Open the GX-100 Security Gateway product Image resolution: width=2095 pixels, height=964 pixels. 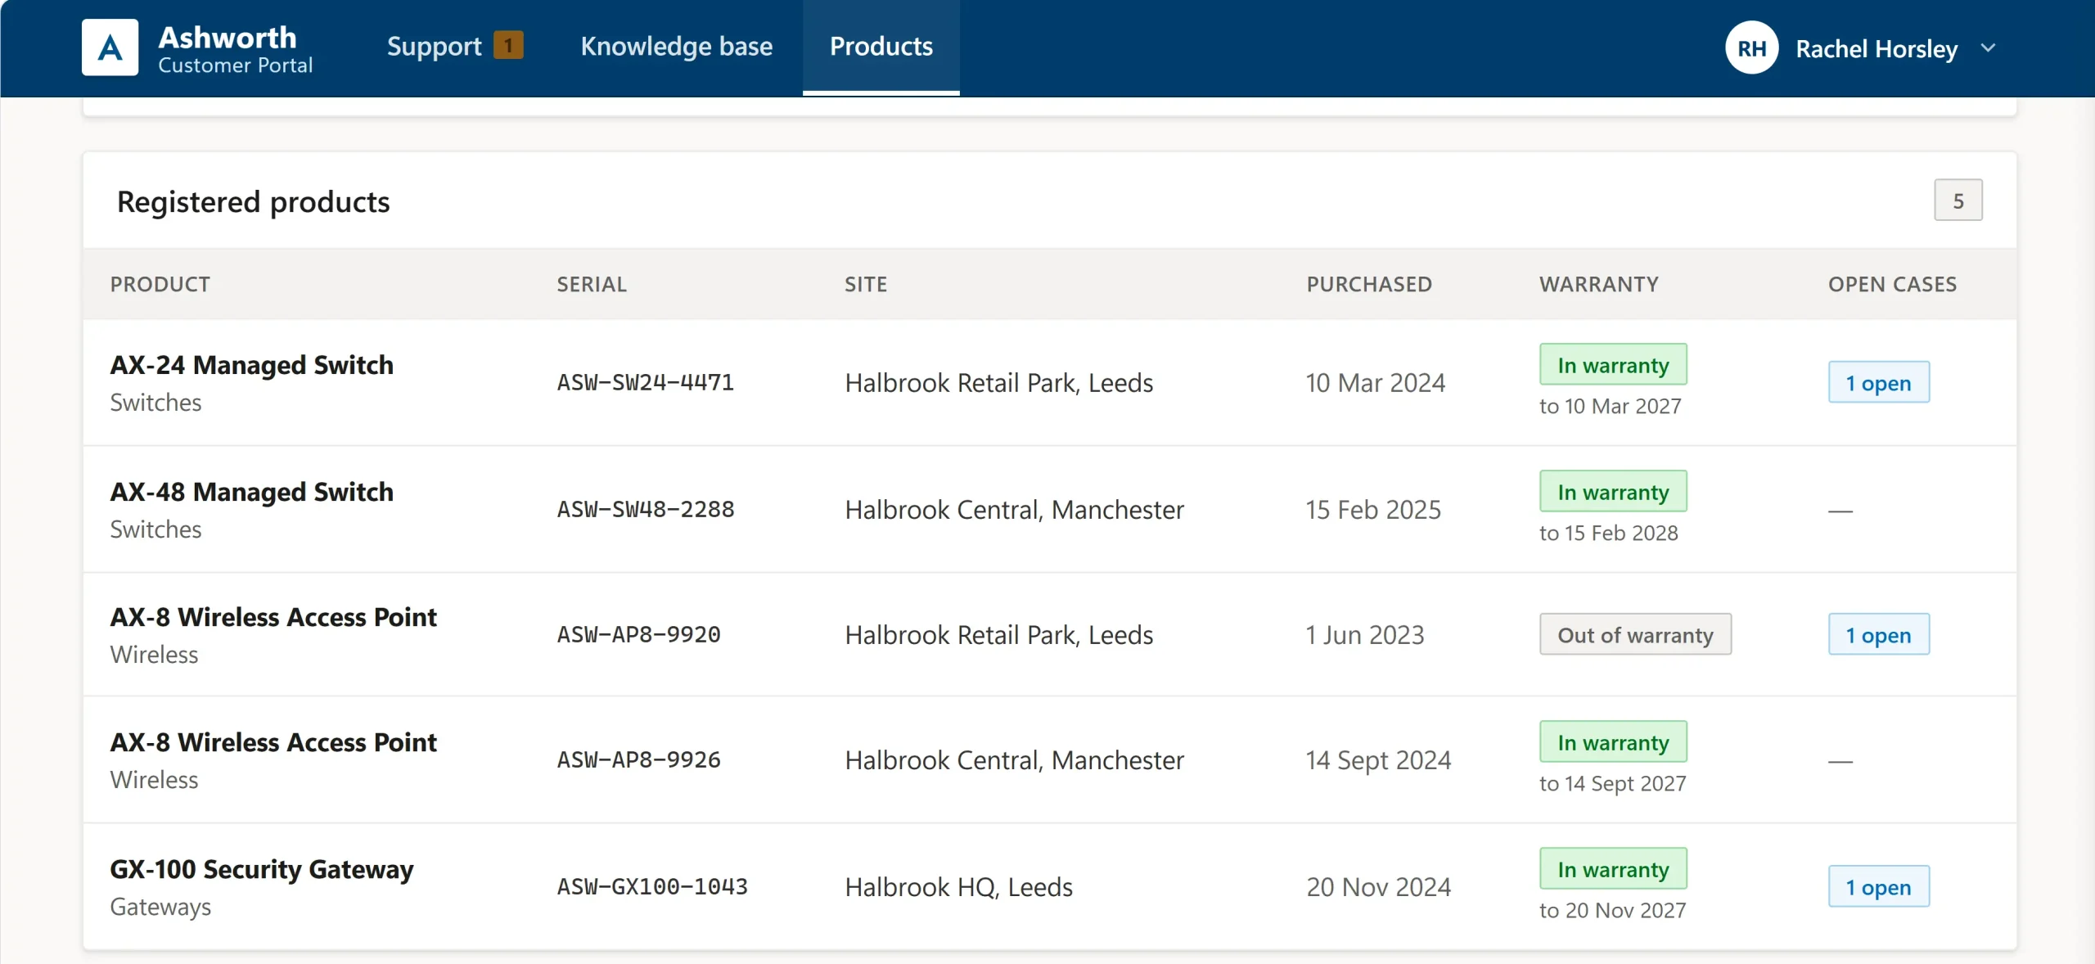click(x=262, y=869)
